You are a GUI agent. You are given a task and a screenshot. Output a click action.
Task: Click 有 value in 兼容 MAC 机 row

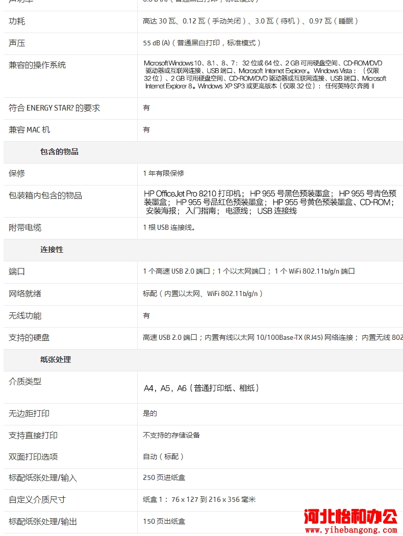coord(146,130)
